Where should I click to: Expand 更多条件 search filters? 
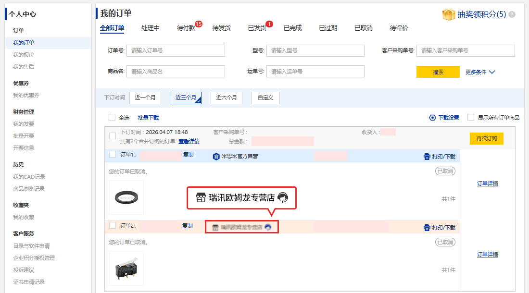[x=480, y=72]
